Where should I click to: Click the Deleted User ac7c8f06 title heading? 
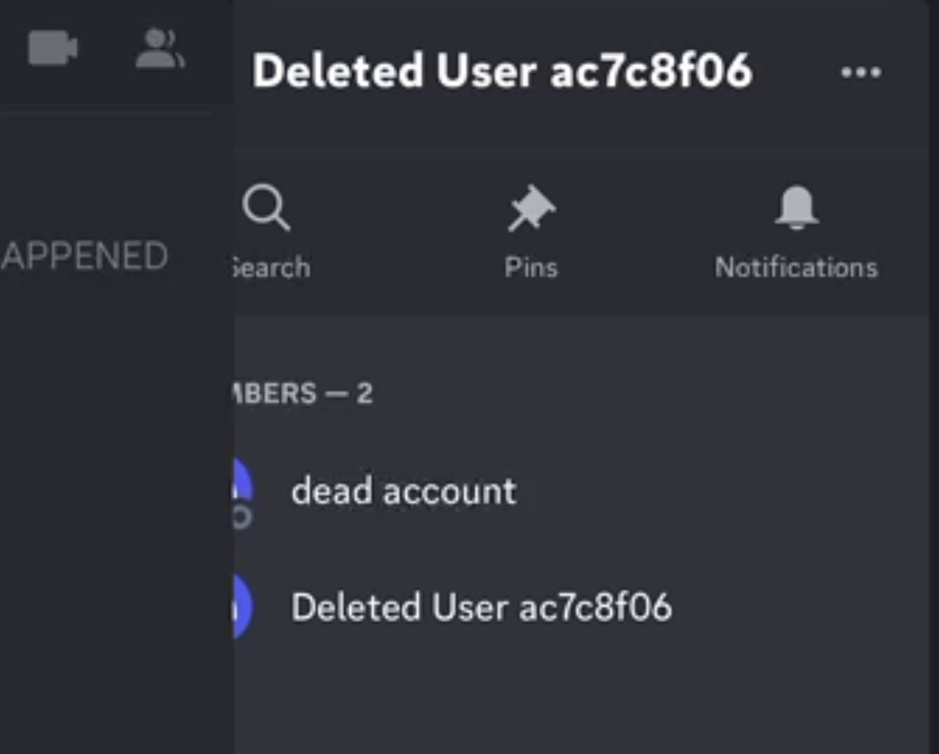point(502,71)
